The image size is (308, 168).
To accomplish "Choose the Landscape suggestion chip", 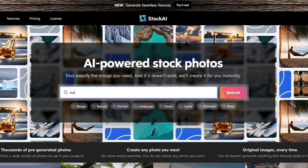I will pos(143,106).
